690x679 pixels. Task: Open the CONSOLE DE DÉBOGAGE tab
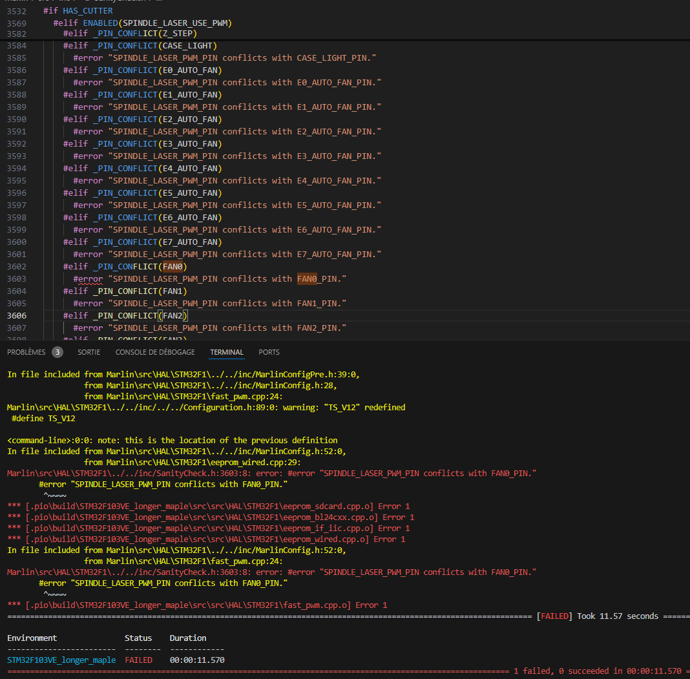[155, 352]
